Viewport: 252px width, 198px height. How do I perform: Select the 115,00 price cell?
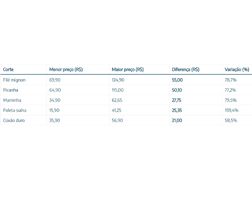click(x=118, y=90)
